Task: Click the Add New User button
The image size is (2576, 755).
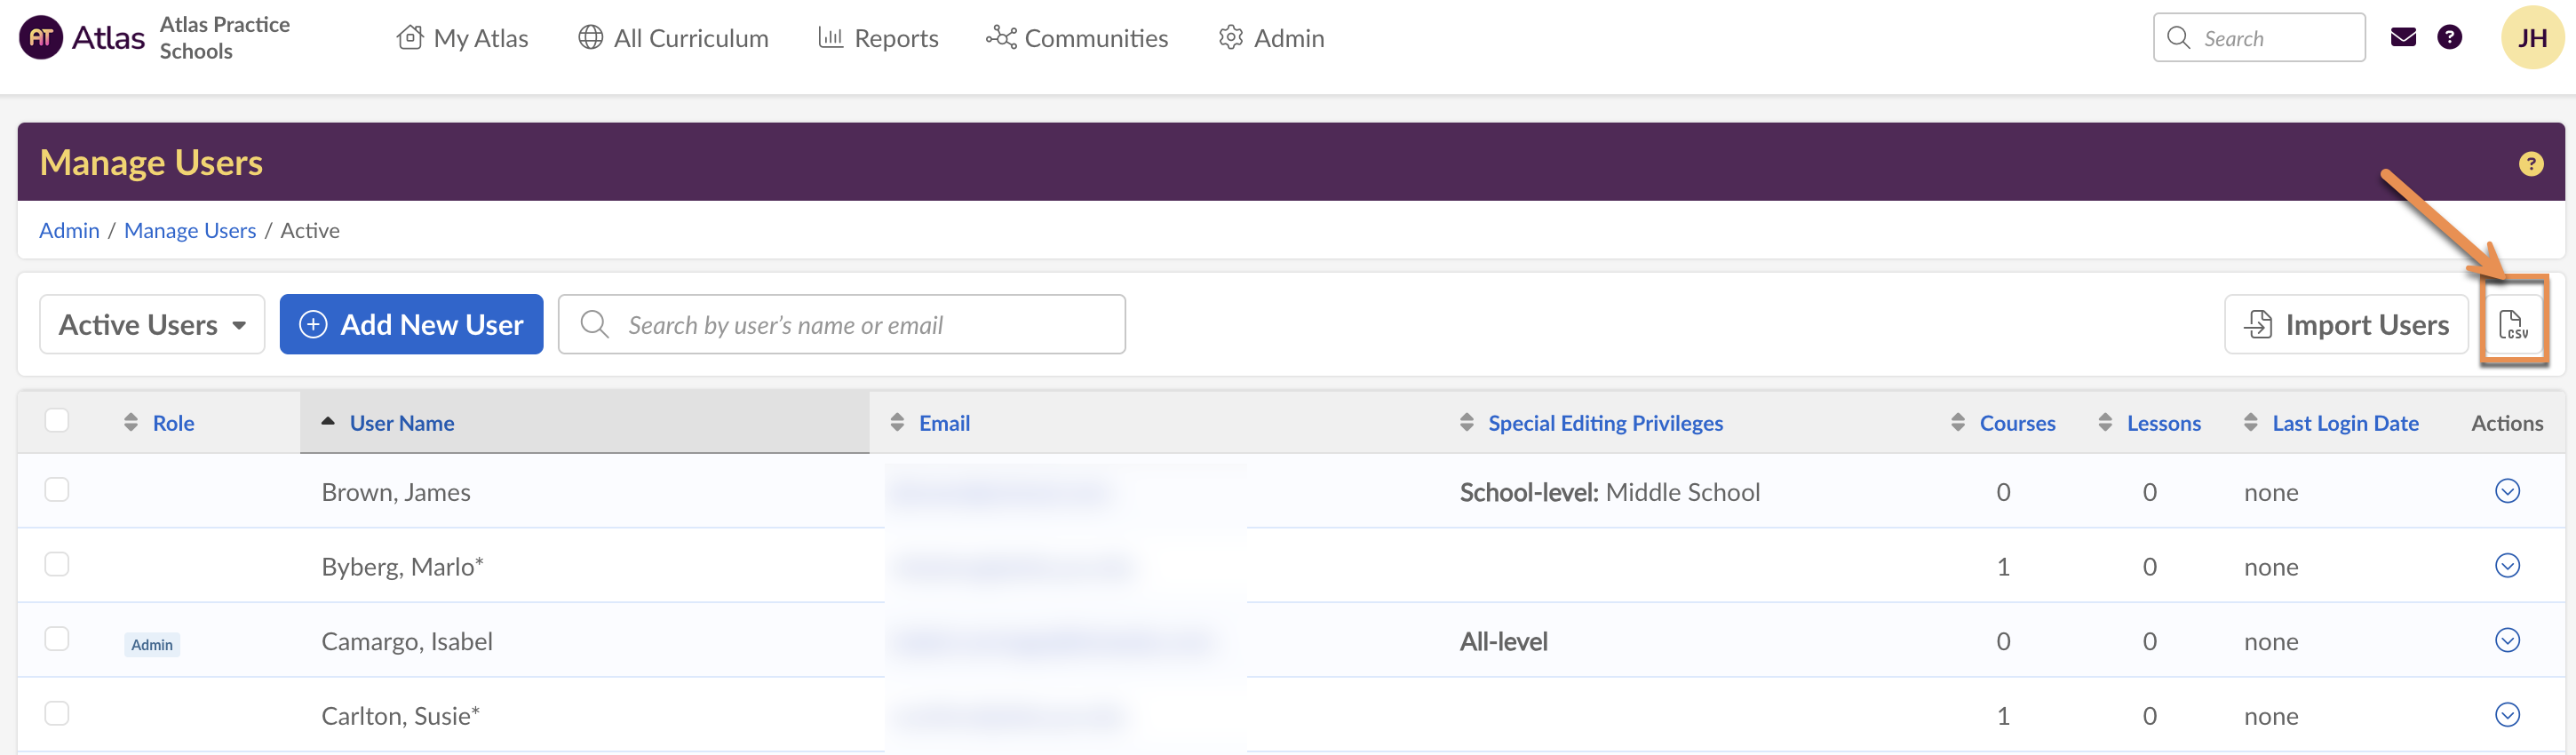Action: coord(411,324)
